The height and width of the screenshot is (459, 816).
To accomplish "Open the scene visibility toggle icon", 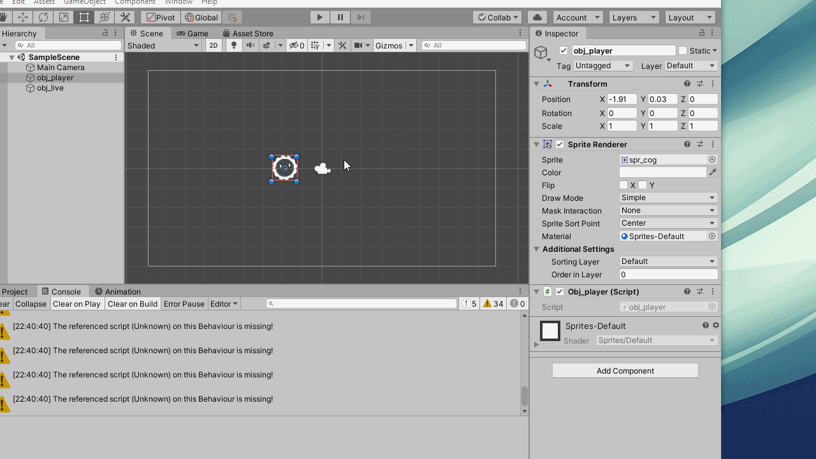I will point(294,45).
